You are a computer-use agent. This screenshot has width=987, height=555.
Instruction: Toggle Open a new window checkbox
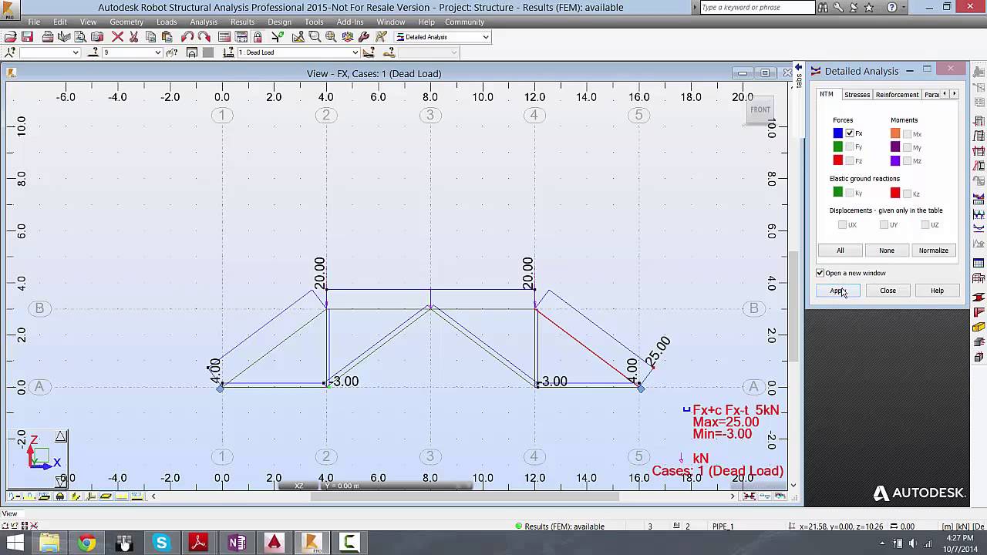pyautogui.click(x=820, y=273)
